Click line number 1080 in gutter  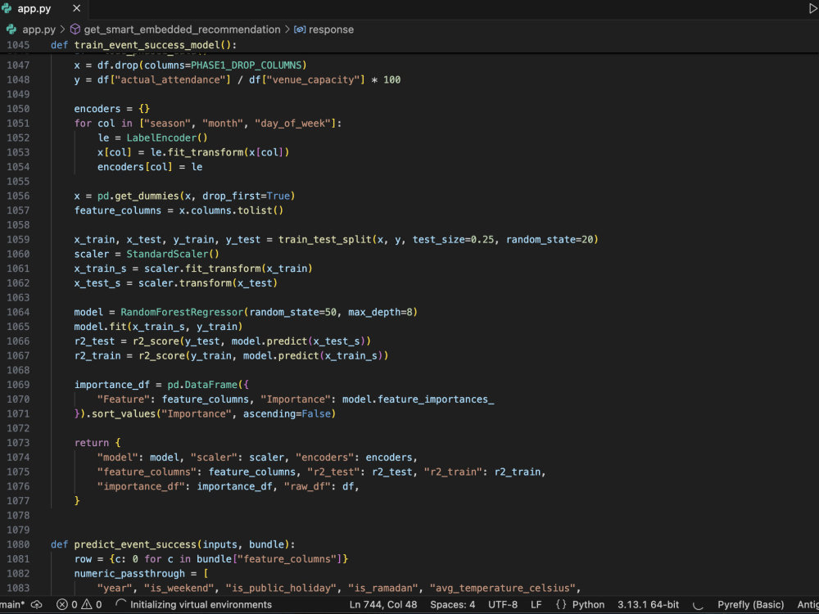click(18, 544)
